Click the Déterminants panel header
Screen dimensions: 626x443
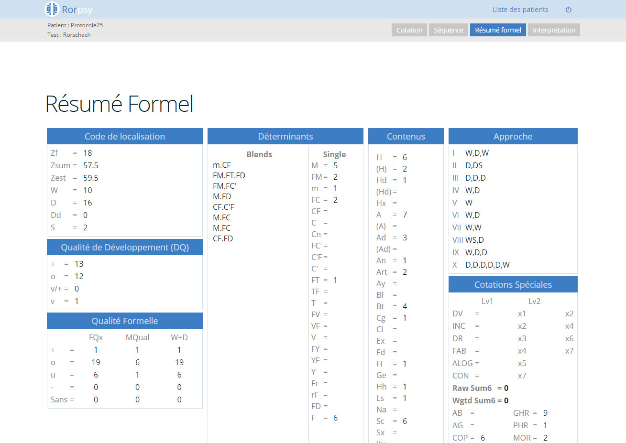click(286, 136)
